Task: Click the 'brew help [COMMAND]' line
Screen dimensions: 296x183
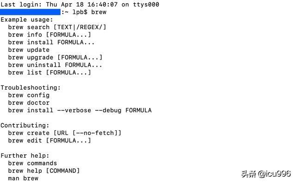Action: click(44, 171)
